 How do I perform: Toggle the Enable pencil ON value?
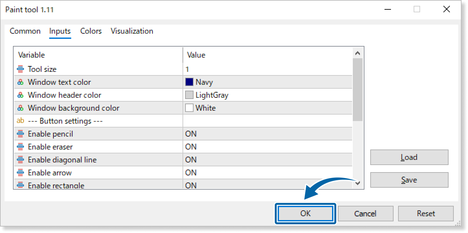click(191, 134)
